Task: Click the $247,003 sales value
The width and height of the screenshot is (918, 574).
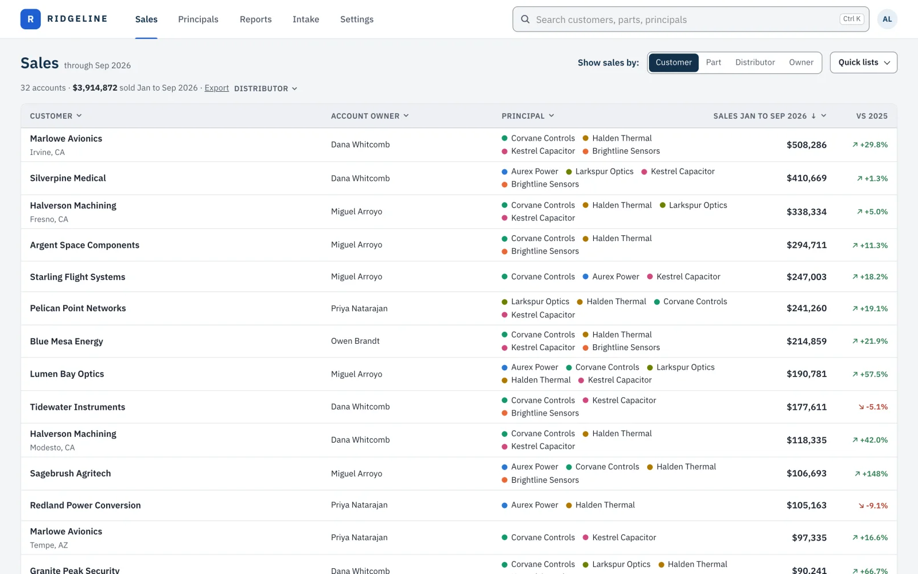Action: click(806, 277)
